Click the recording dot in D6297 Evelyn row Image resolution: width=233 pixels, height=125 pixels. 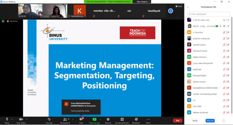[221, 26]
